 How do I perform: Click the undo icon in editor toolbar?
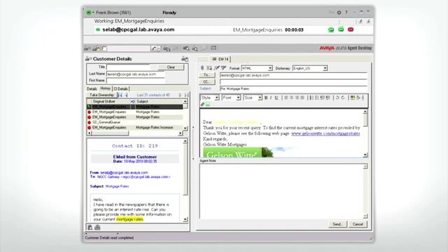click(337, 98)
